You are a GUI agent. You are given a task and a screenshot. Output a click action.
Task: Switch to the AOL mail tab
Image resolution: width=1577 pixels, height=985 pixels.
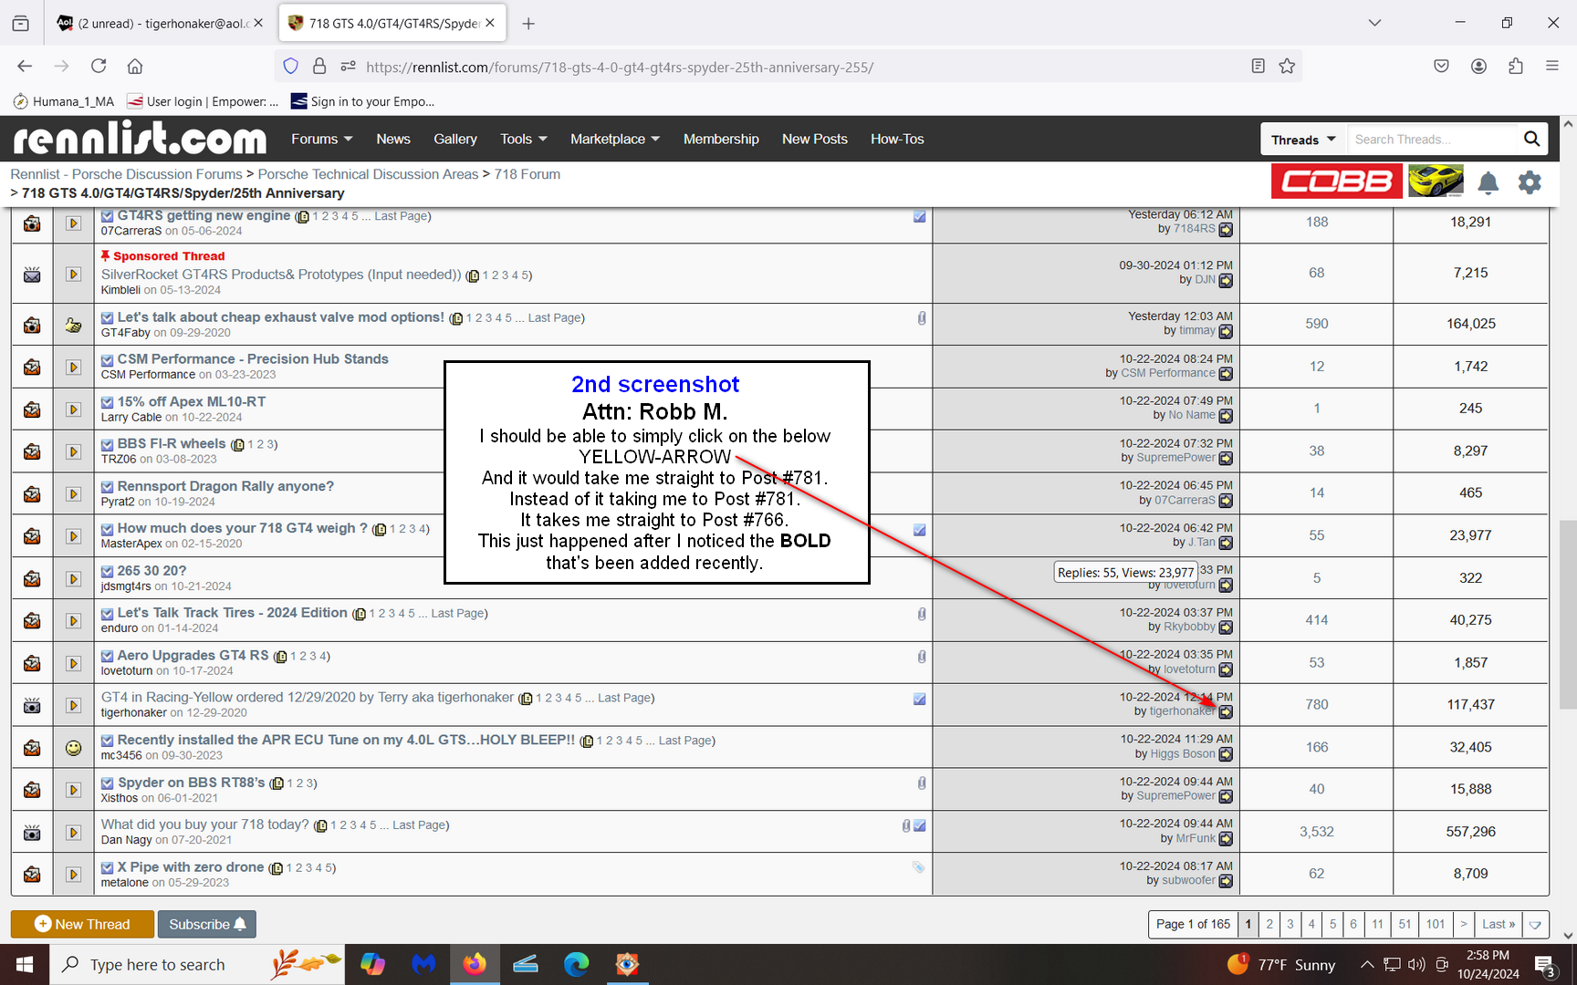point(159,23)
